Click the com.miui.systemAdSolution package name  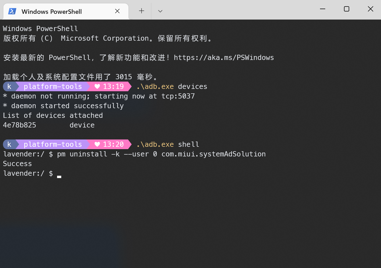[213, 154]
